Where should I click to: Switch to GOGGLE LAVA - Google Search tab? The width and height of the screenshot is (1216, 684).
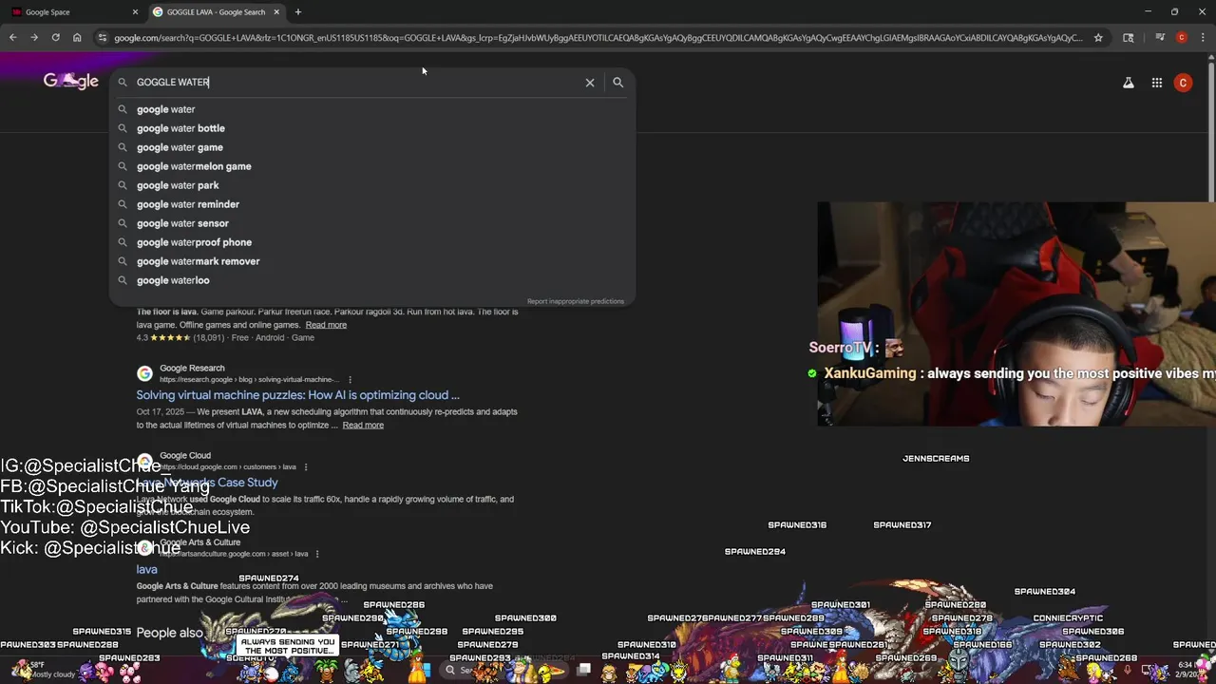pos(217,12)
